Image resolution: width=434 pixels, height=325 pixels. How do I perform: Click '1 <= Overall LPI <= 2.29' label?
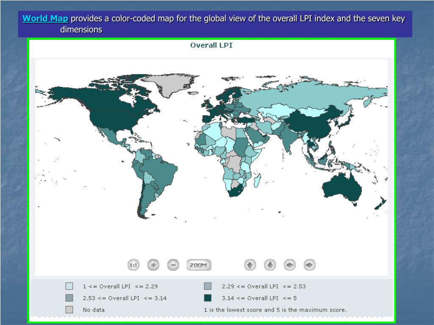tap(120, 286)
